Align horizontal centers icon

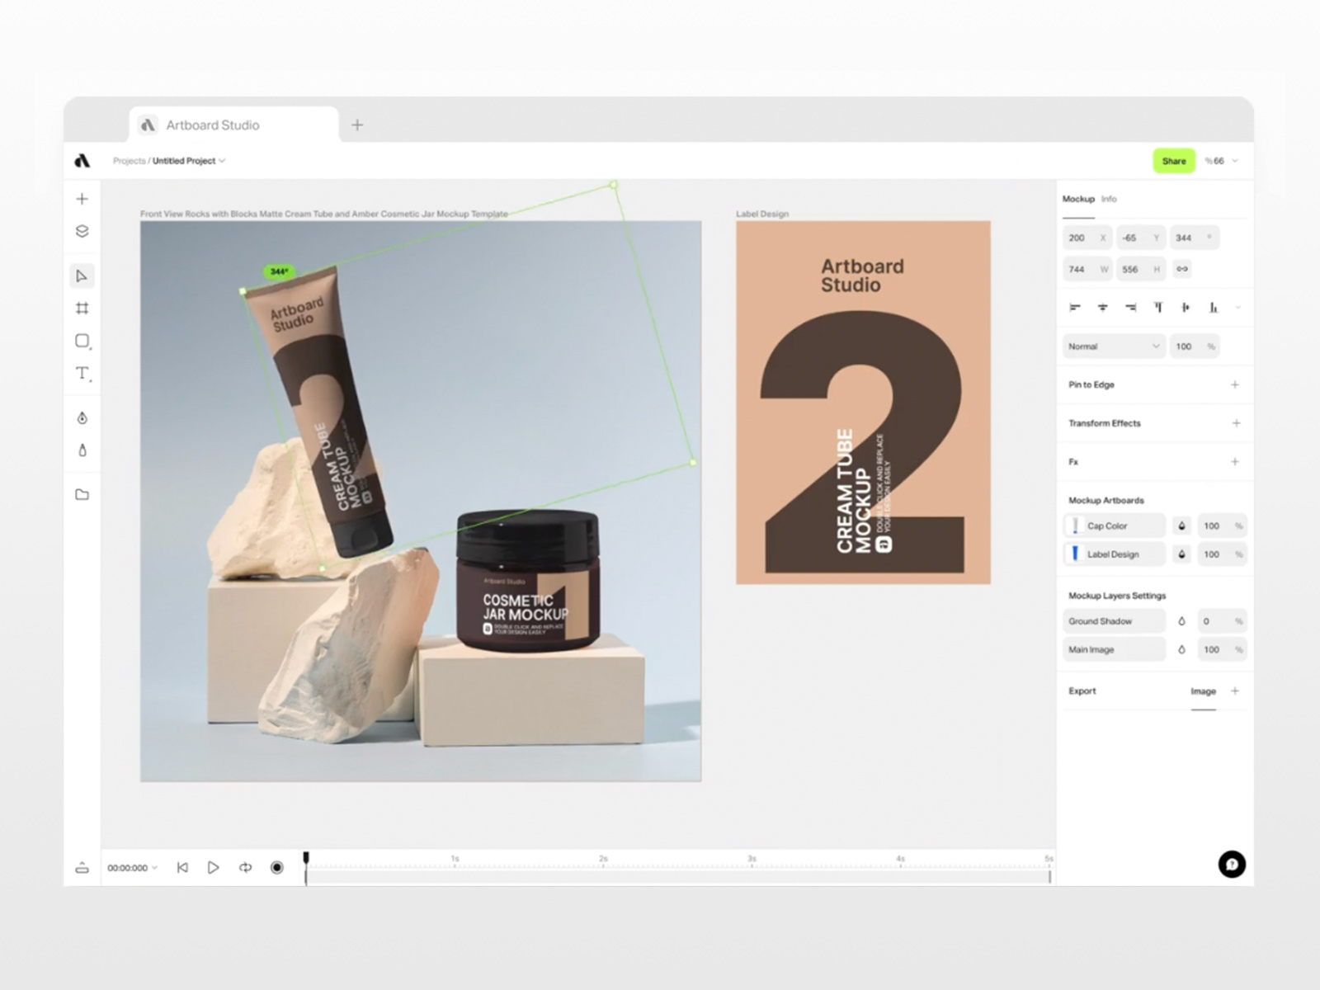[x=1102, y=308]
